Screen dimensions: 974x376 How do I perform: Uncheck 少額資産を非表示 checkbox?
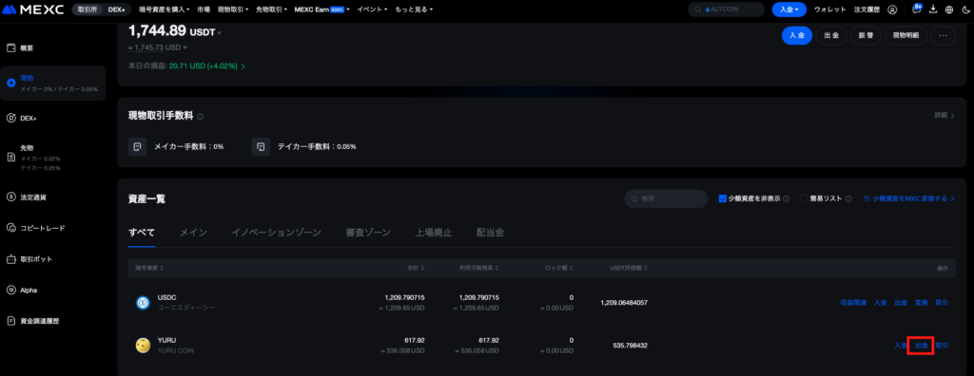[x=723, y=198]
